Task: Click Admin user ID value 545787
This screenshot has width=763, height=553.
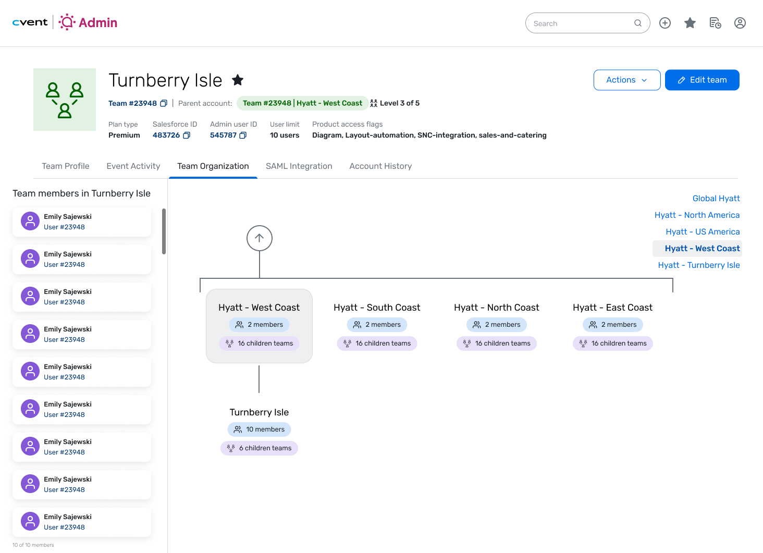Action: click(x=223, y=135)
